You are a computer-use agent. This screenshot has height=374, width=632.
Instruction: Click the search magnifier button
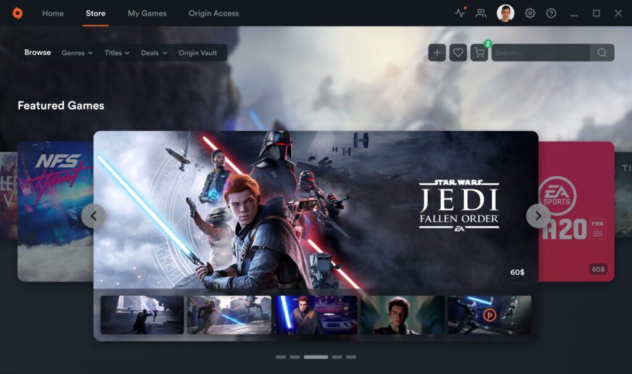click(x=602, y=52)
